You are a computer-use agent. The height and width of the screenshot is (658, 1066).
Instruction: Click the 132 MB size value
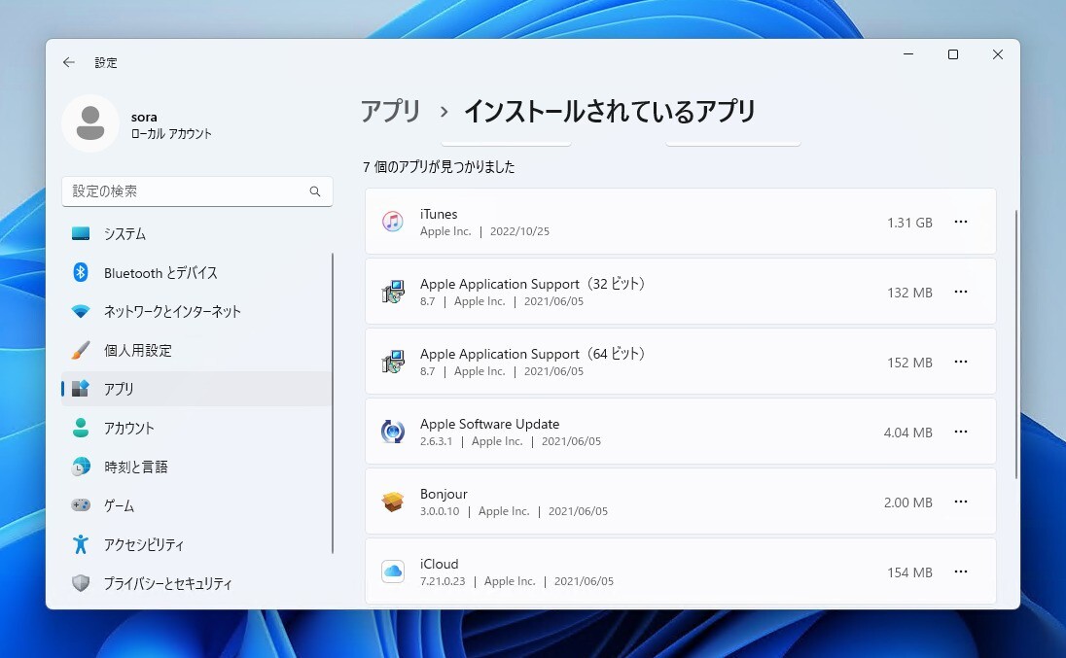point(909,293)
